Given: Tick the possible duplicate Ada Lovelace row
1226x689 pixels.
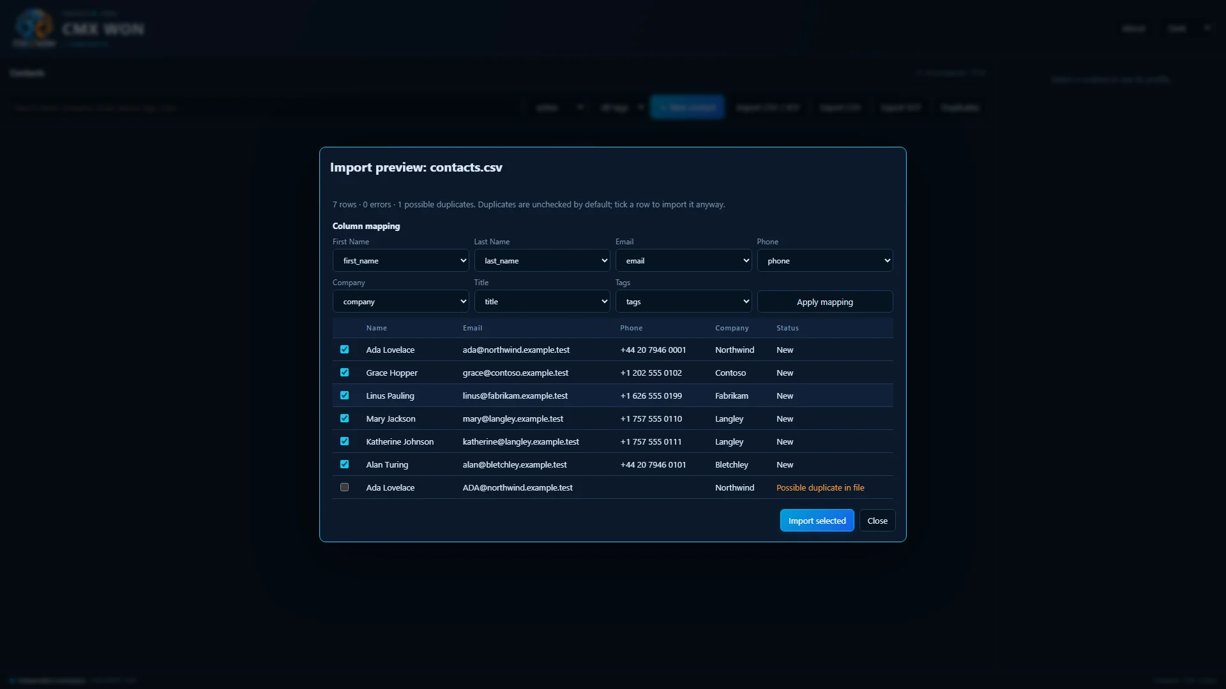Looking at the screenshot, I should [344, 487].
